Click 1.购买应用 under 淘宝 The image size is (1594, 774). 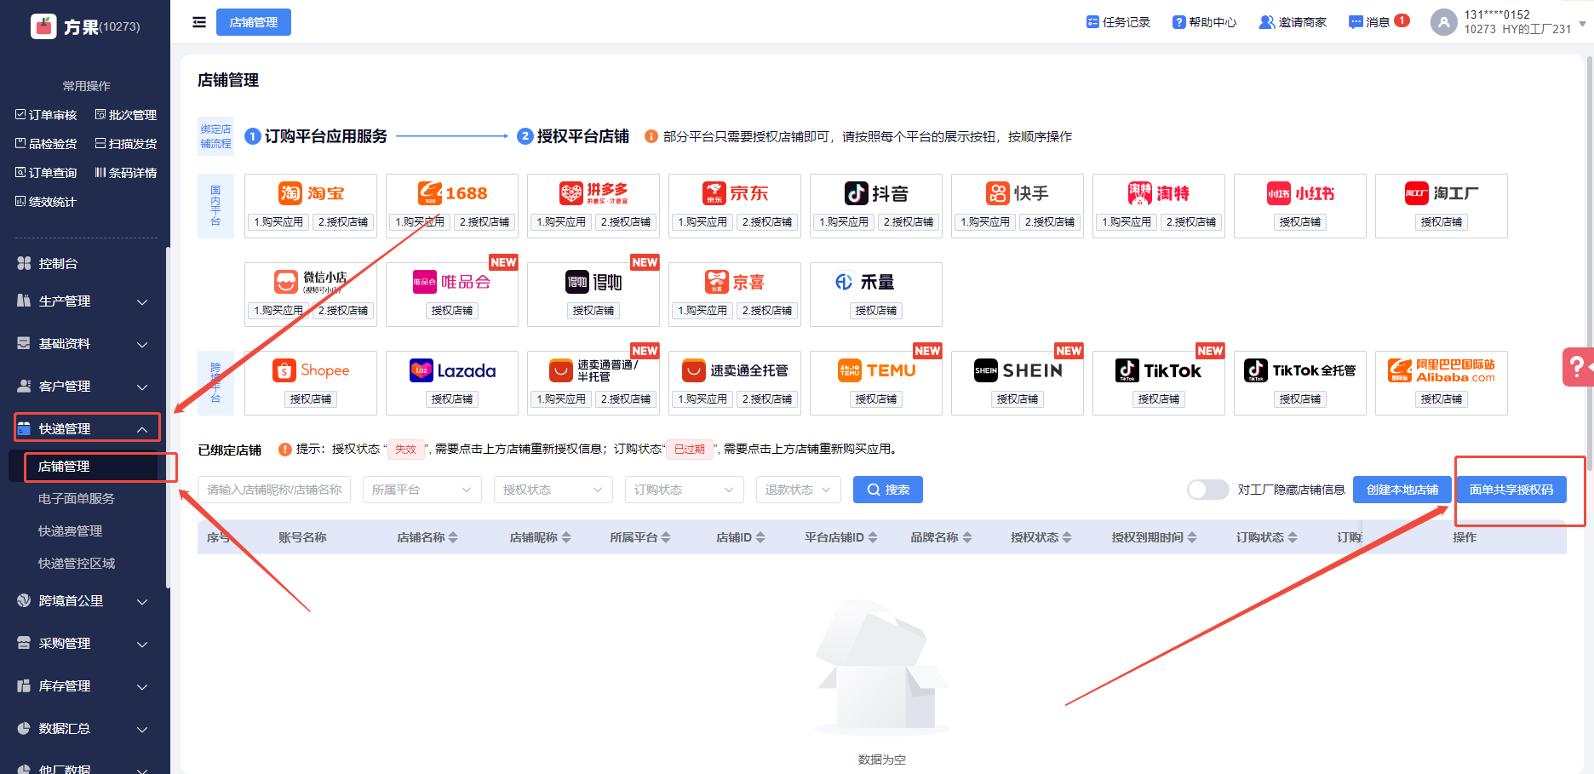tap(278, 222)
